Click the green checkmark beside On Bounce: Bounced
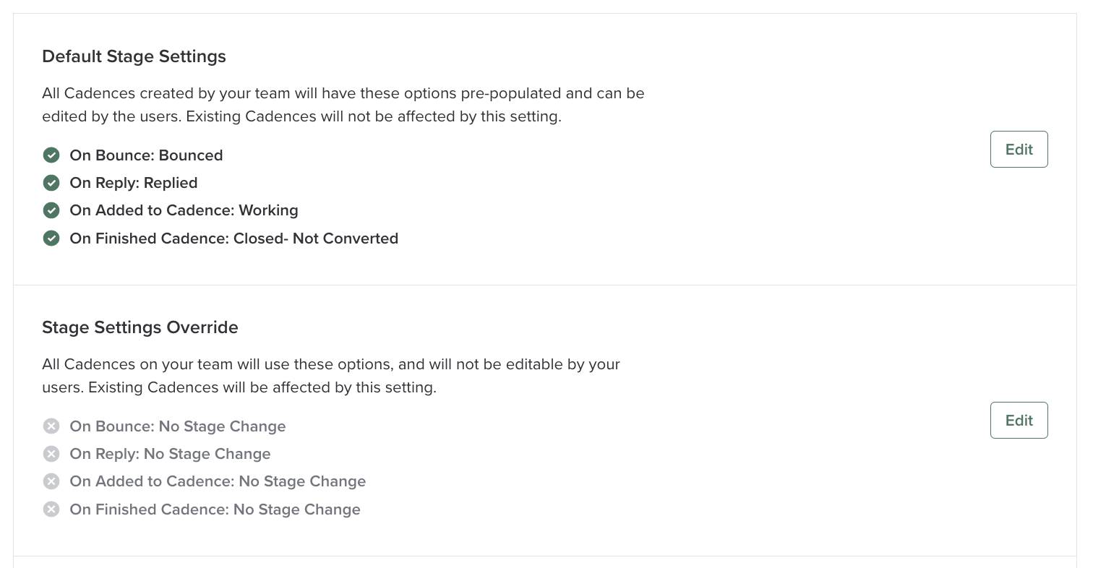This screenshot has width=1093, height=568. click(51, 155)
